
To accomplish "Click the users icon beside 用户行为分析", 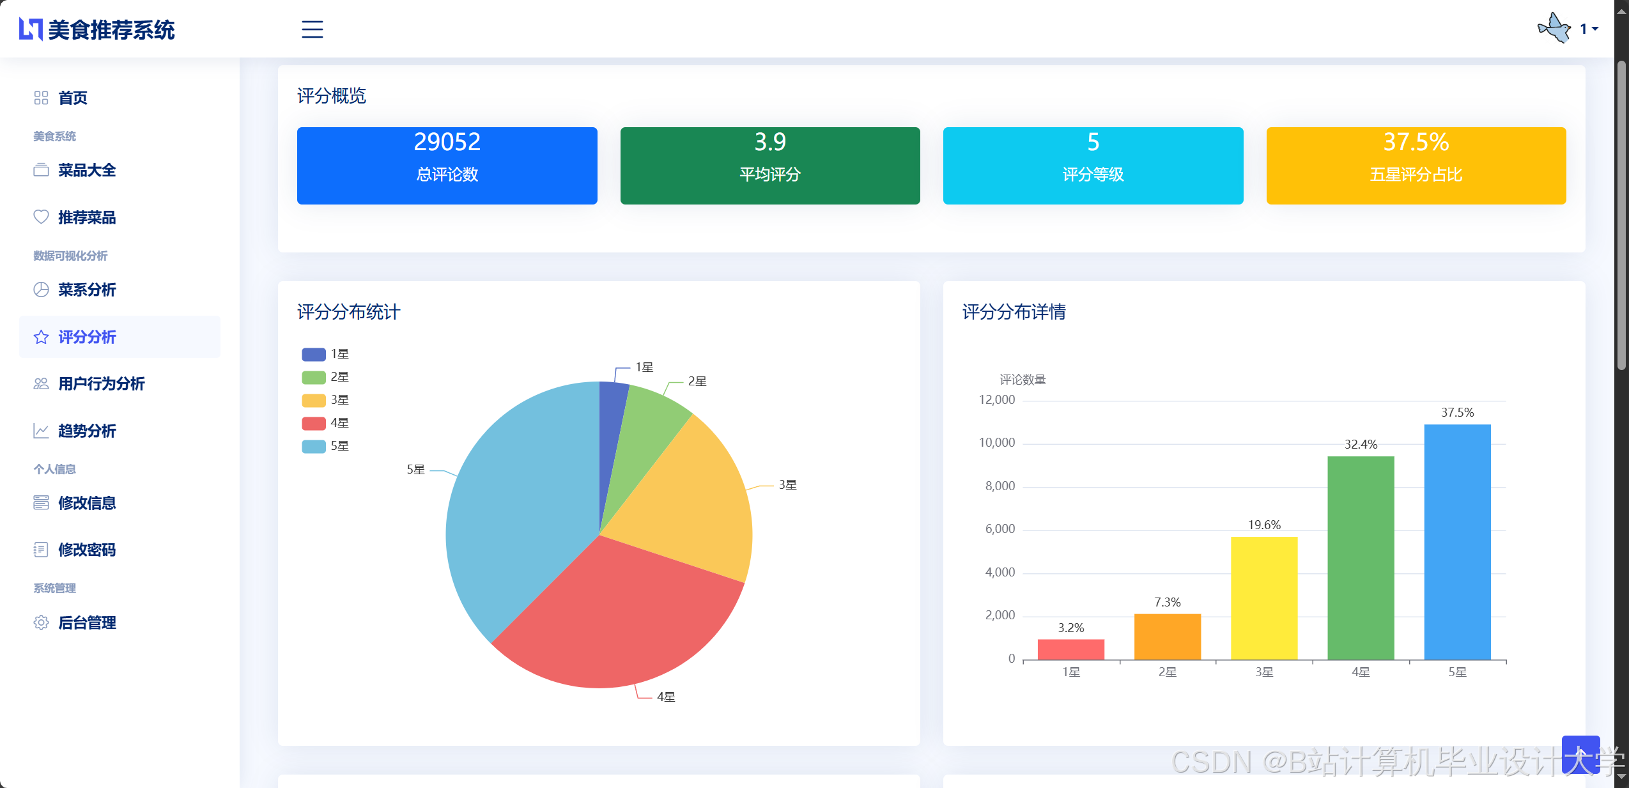I will click(41, 383).
